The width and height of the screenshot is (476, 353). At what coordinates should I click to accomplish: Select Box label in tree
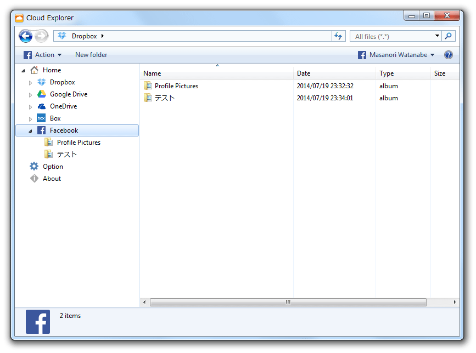pyautogui.click(x=55, y=118)
